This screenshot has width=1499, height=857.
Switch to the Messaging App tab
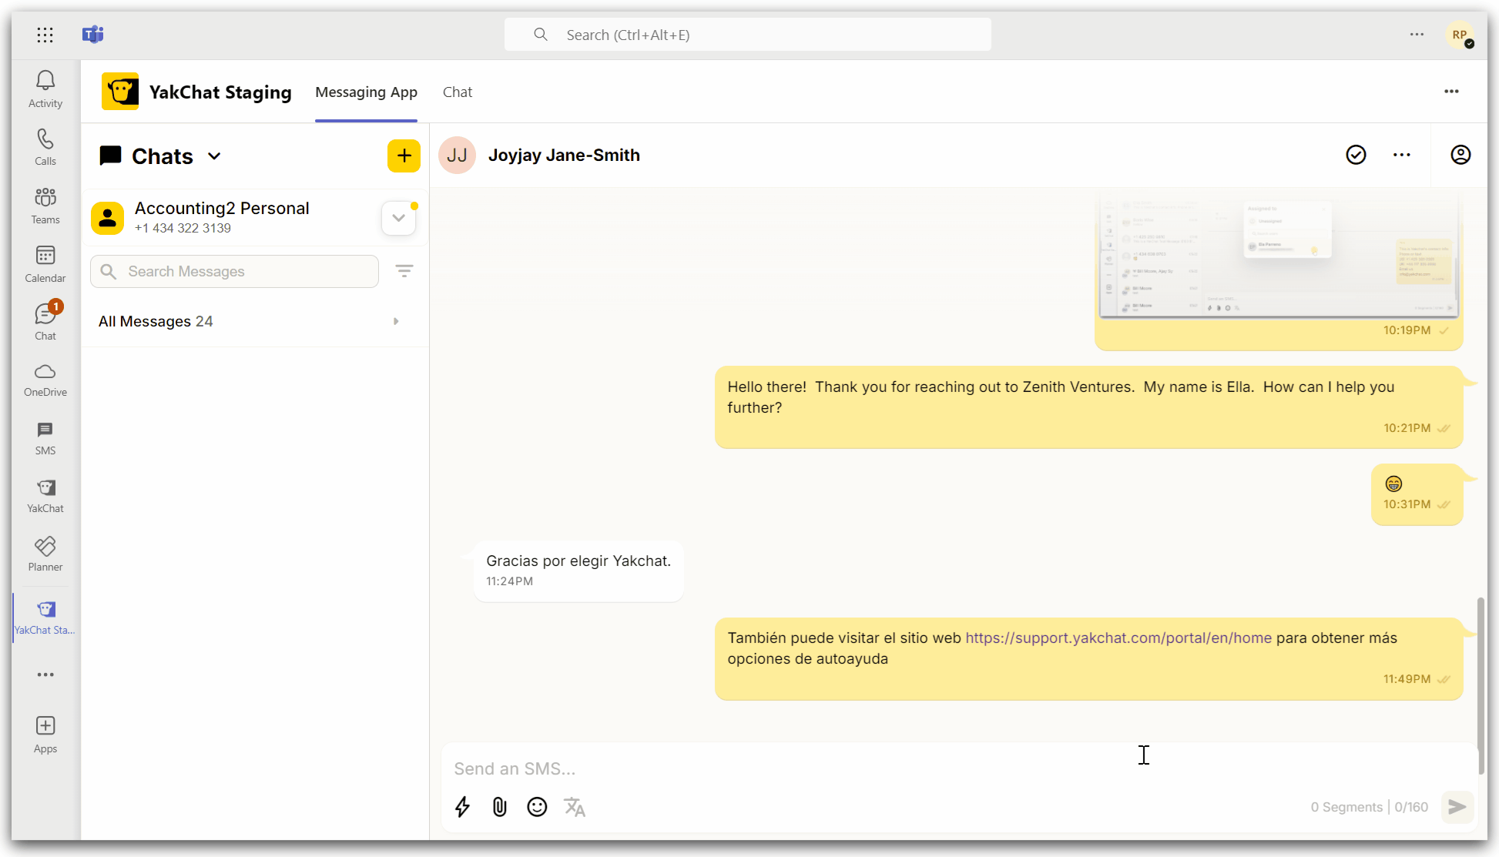367,92
